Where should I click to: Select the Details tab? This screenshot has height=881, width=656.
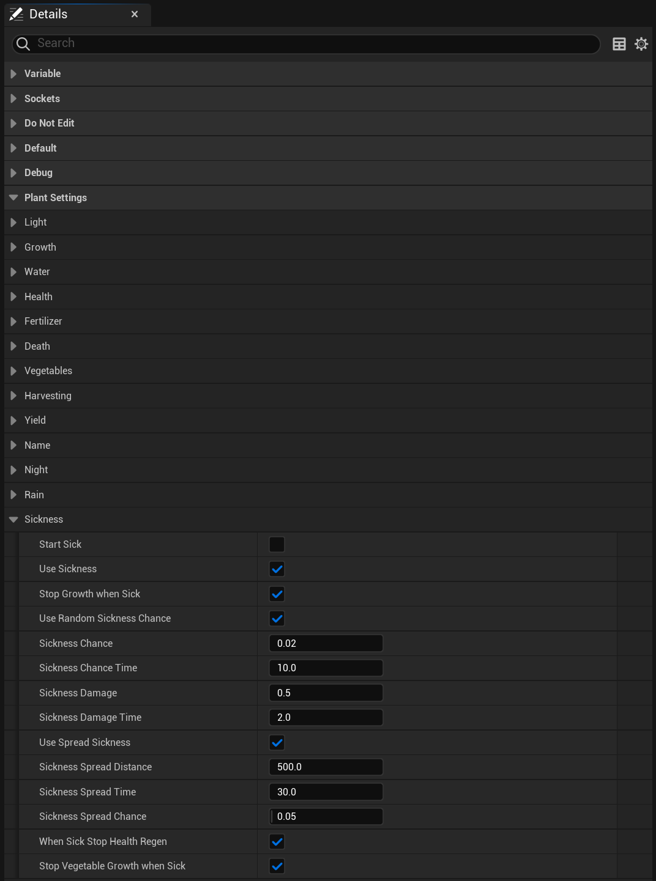49,14
